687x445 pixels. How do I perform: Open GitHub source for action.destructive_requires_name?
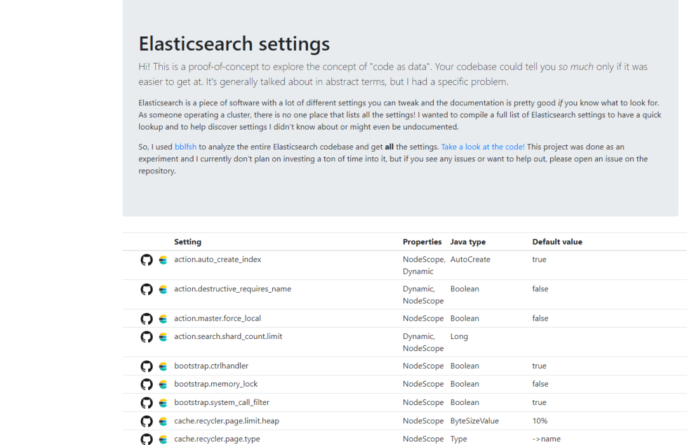(x=146, y=289)
